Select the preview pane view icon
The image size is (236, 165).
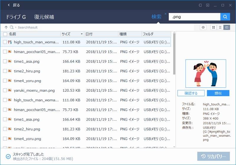[x=227, y=27]
